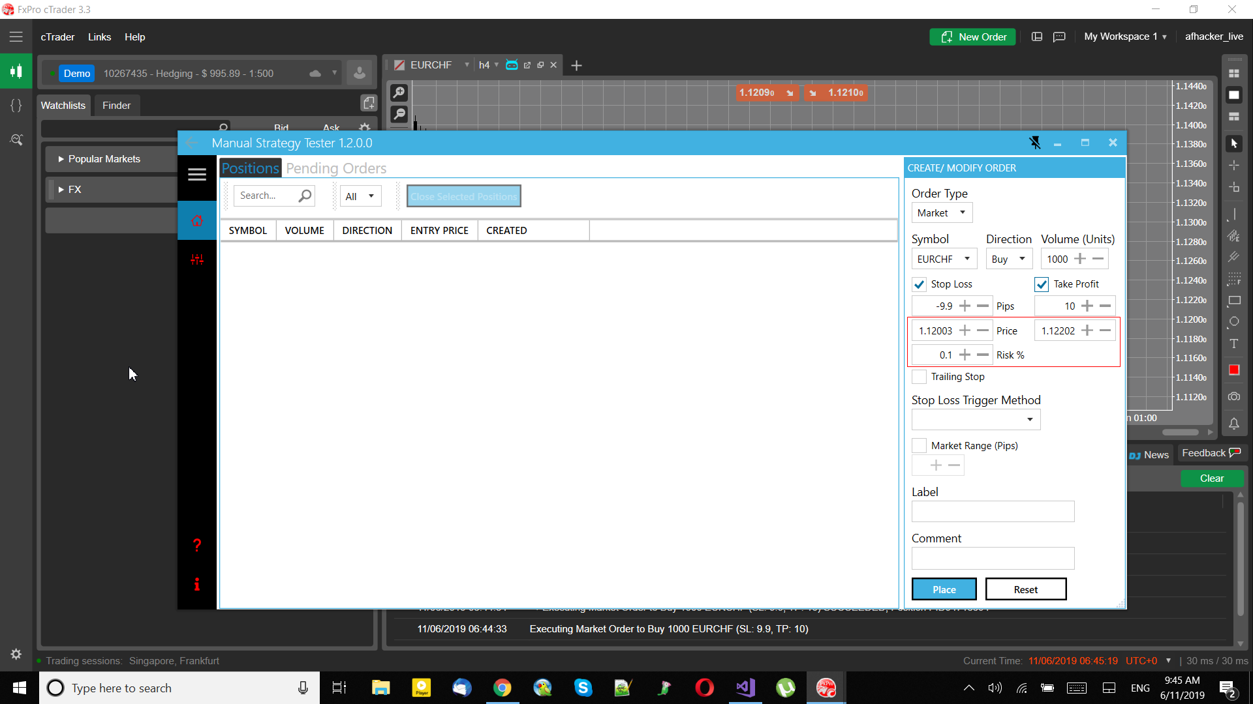The height and width of the screenshot is (704, 1253).
Task: Open the Strategy Tester hamburger menu
Action: click(x=197, y=174)
